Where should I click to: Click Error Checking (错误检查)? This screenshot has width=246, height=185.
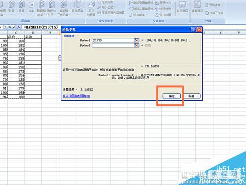(164, 9)
